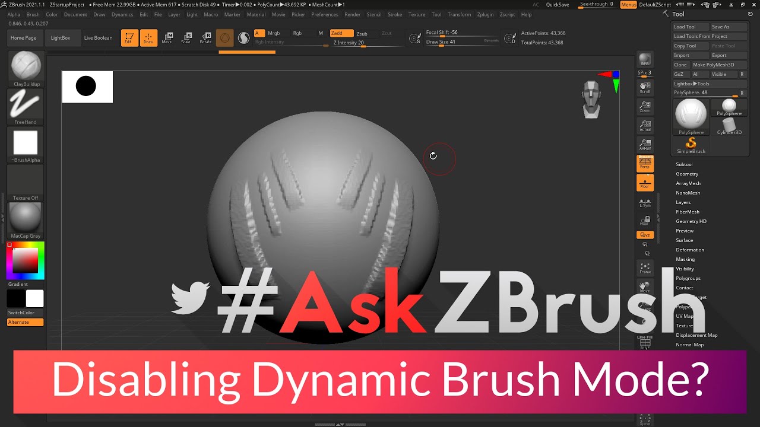
Task: Click the Gizmo 3D sphere icon
Action: tap(224, 38)
